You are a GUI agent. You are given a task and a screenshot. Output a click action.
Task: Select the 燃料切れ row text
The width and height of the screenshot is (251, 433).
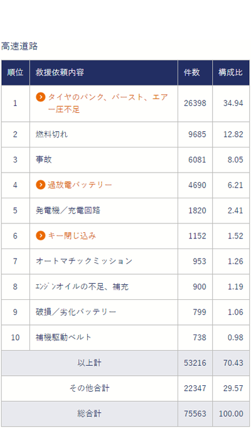pos(51,134)
